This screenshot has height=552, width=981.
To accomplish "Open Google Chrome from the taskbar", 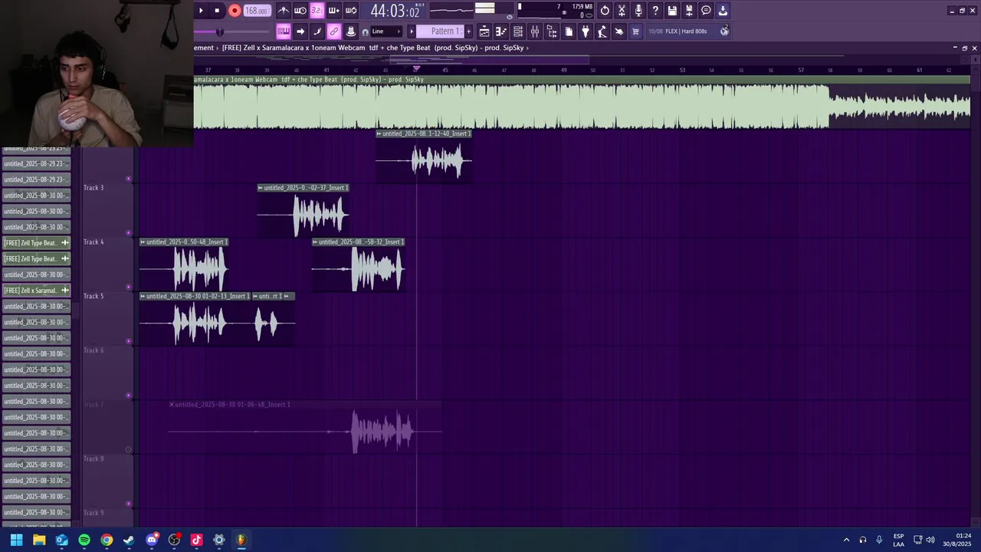I will point(107,540).
